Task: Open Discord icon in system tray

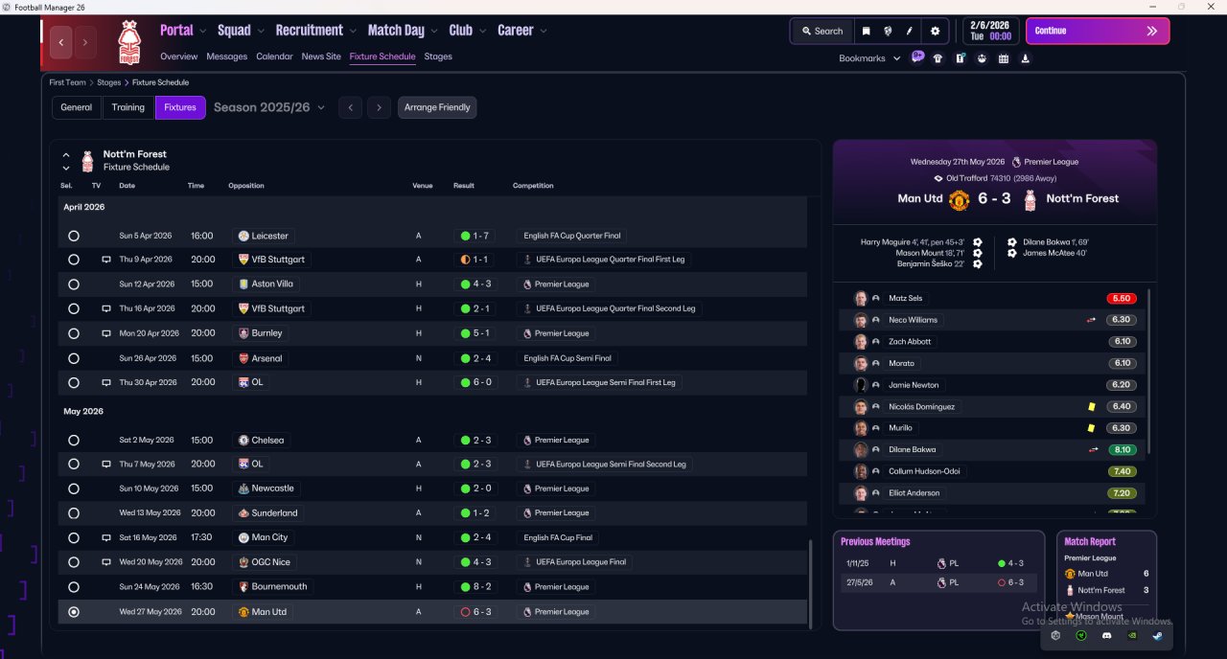Action: coord(1107,635)
